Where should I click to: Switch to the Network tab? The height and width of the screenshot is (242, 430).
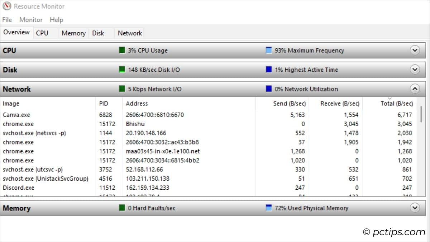(x=129, y=33)
